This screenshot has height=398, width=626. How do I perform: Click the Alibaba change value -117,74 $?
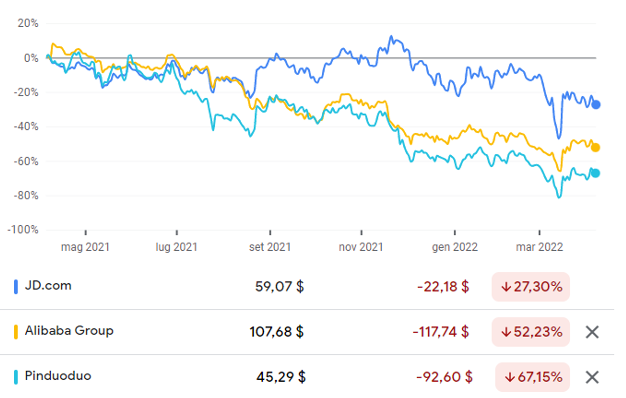click(x=441, y=332)
